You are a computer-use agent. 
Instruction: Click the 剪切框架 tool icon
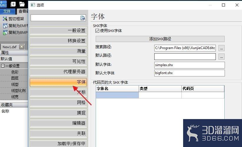coord(5,19)
